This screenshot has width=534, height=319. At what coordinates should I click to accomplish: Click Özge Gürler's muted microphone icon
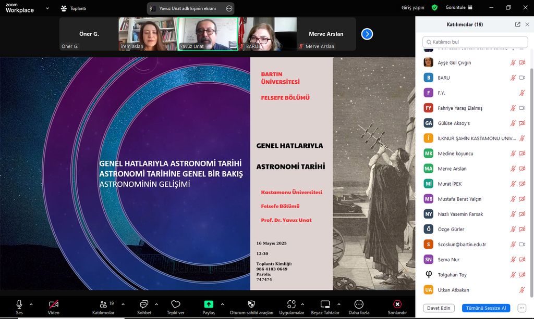513,229
